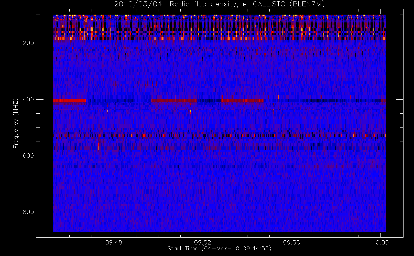This screenshot has height=256, width=414.
Task: Click the vertical bright burst near 580 MHz
Action: click(x=99, y=146)
